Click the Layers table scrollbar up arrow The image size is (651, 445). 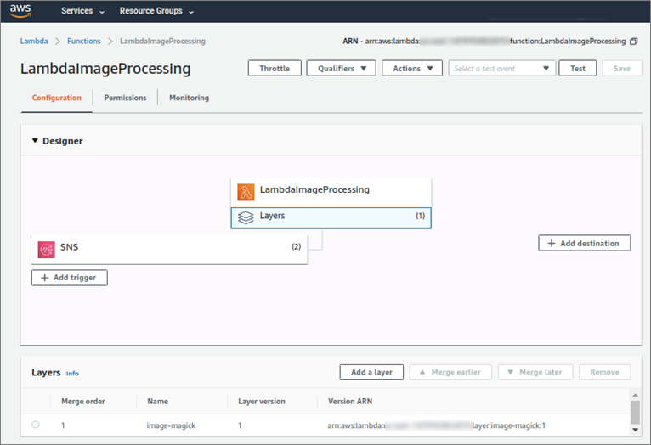[635, 395]
